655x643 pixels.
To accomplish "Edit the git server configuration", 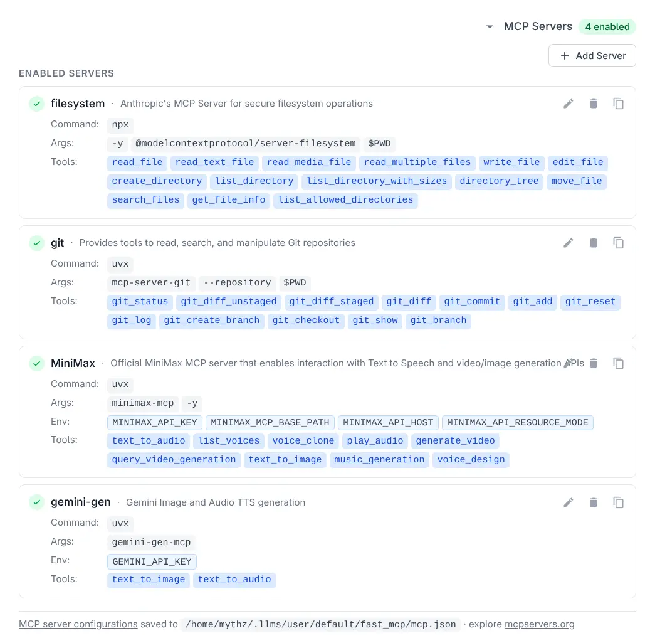I will pyautogui.click(x=569, y=243).
